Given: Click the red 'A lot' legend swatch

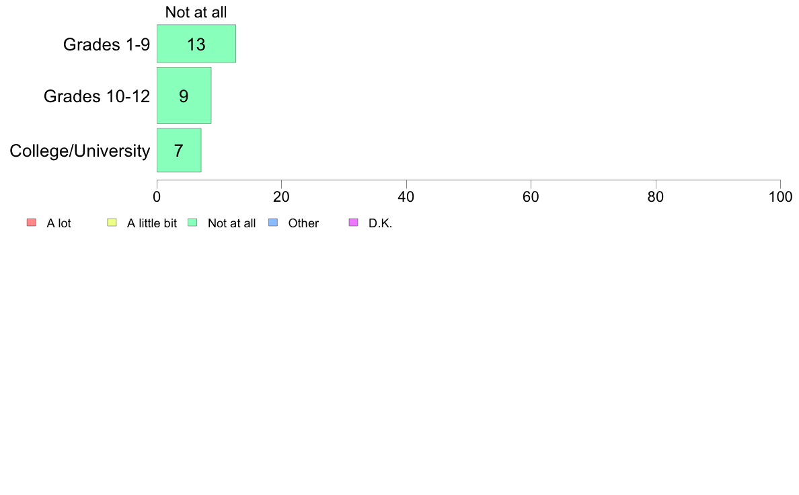Looking at the screenshot, I should pyautogui.click(x=31, y=222).
